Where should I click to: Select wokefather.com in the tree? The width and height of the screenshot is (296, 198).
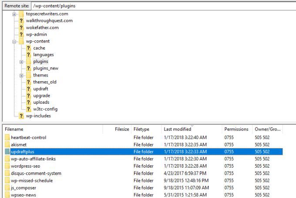tap(42, 28)
